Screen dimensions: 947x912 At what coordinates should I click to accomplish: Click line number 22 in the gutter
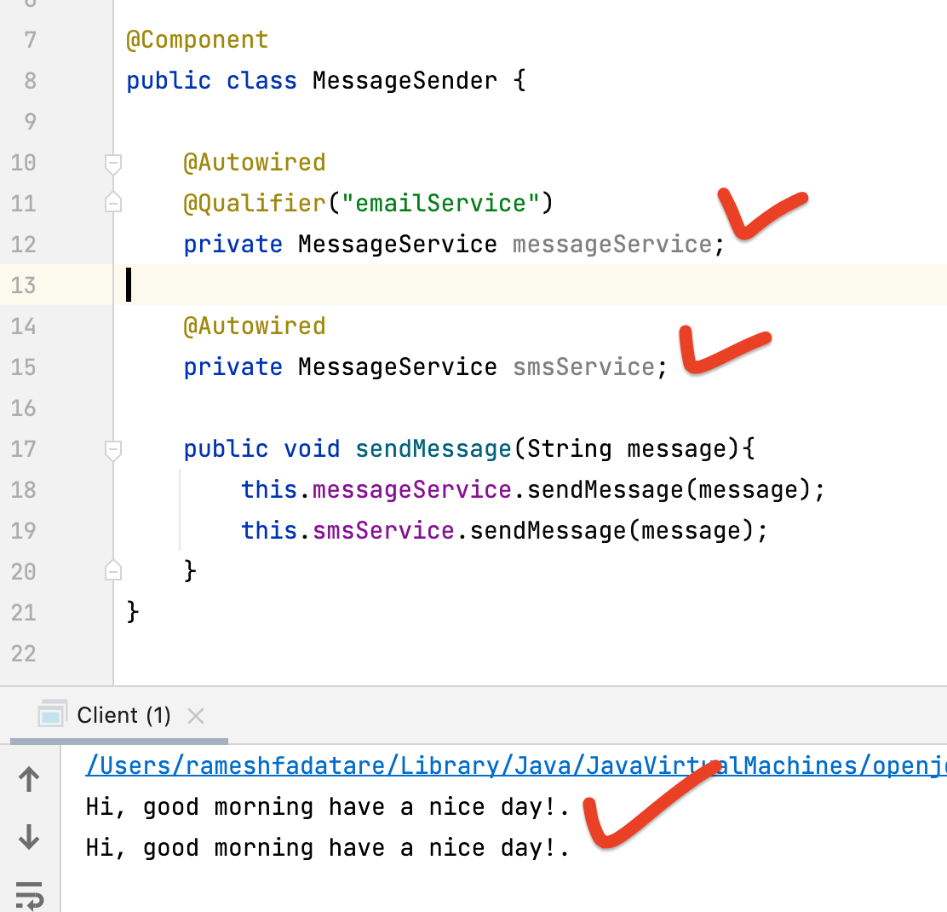click(24, 654)
